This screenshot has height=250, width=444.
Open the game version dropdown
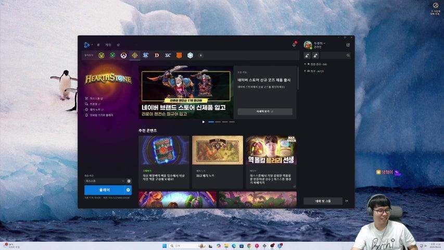(x=105, y=181)
